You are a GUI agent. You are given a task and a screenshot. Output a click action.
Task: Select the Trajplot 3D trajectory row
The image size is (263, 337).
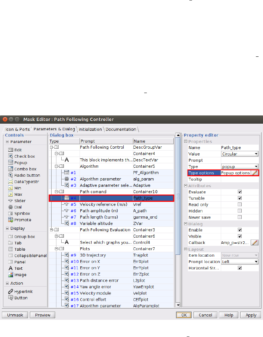click(x=111, y=255)
